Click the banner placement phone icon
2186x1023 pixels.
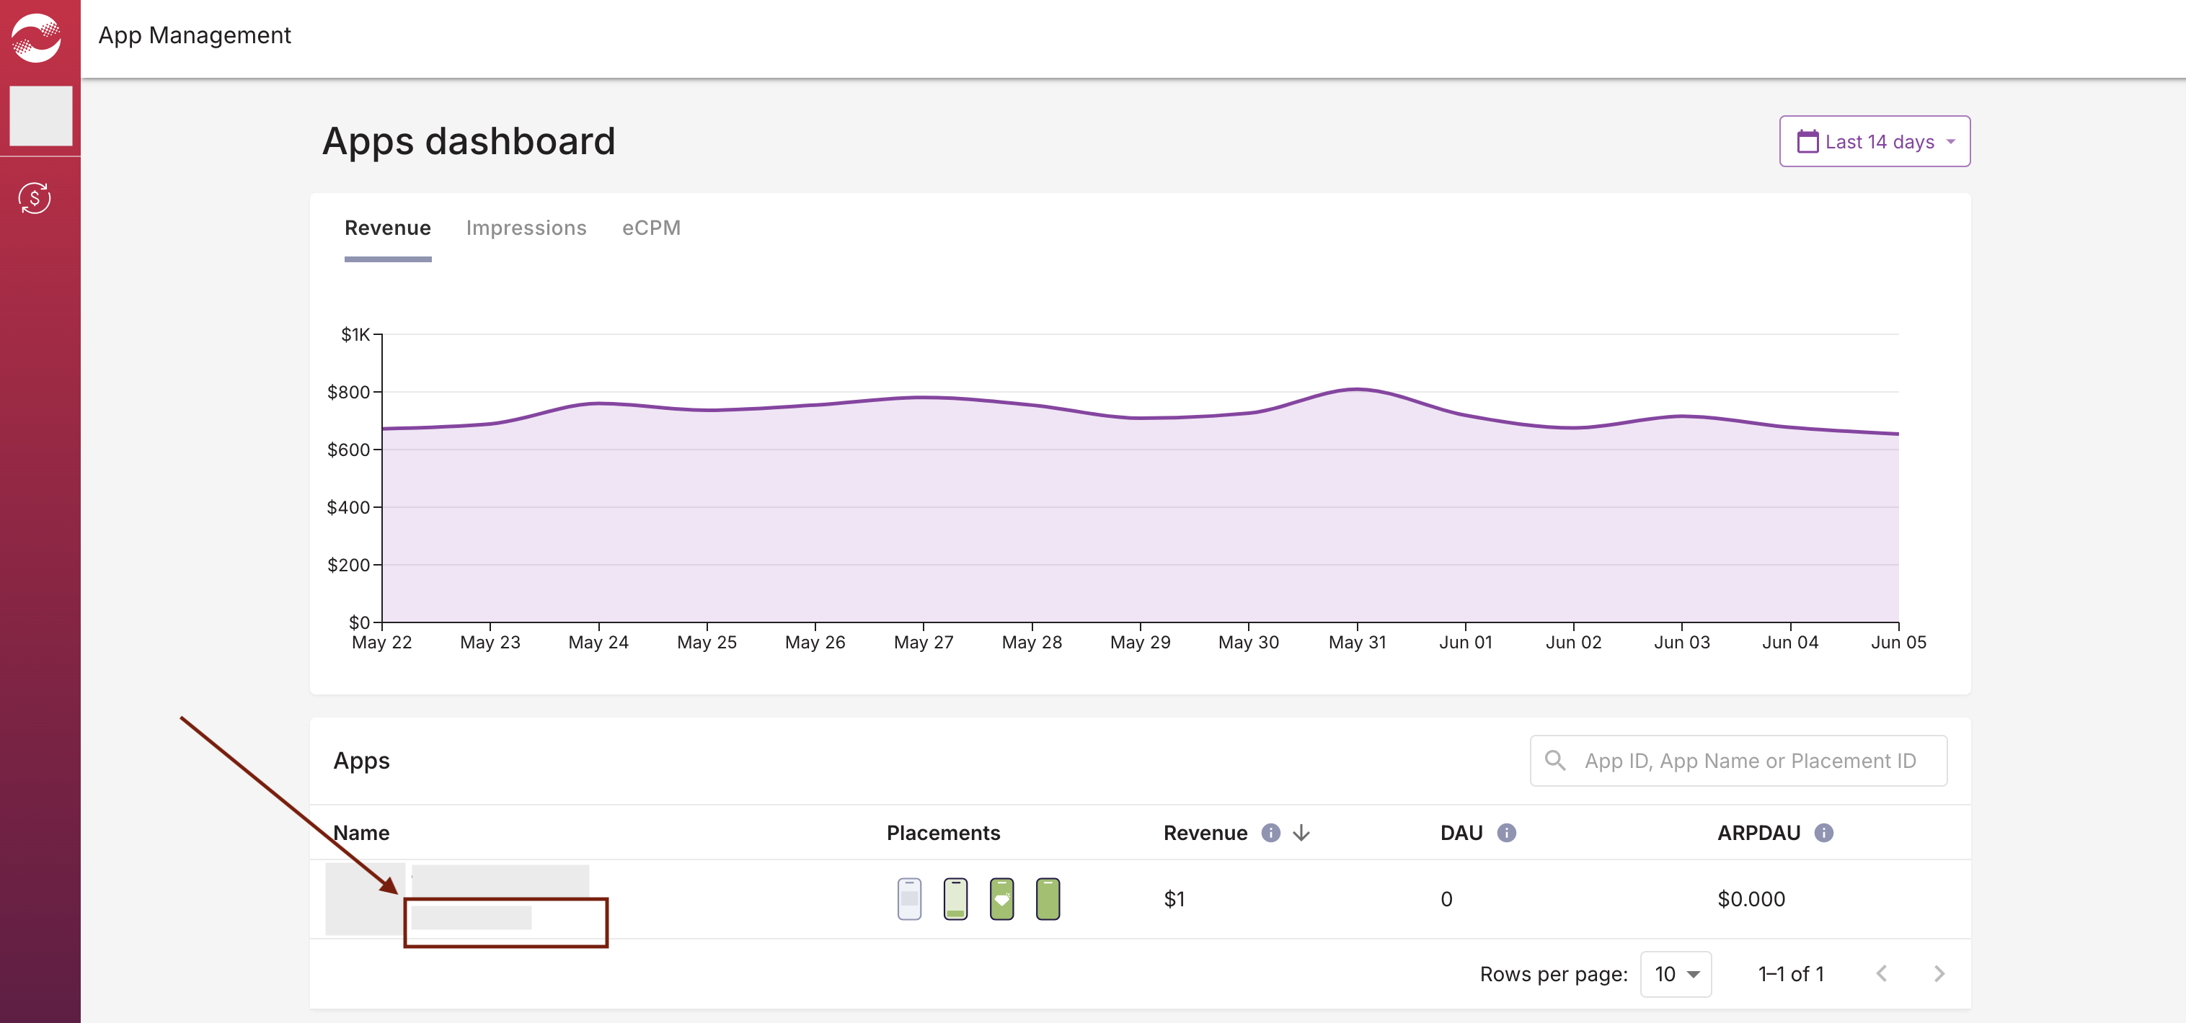click(955, 899)
